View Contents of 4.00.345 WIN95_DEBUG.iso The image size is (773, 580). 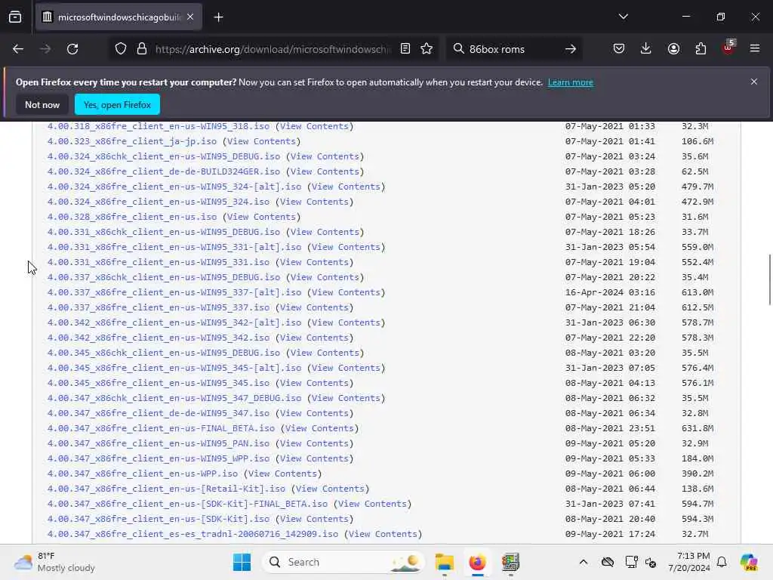tap(325, 353)
